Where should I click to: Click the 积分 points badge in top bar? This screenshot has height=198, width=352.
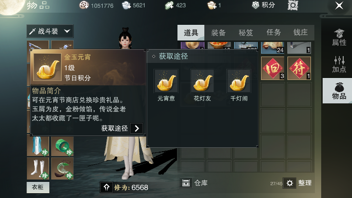264,5
